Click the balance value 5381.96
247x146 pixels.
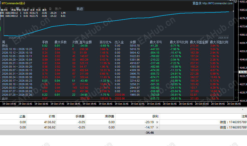[135, 60]
